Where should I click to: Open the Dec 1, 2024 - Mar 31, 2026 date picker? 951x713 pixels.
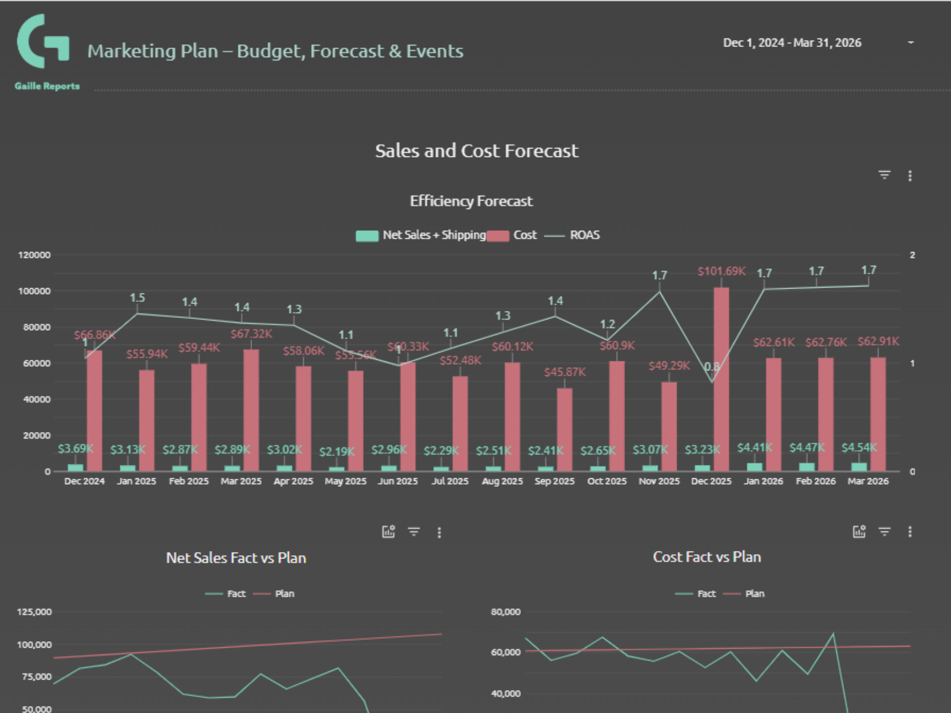tap(792, 43)
